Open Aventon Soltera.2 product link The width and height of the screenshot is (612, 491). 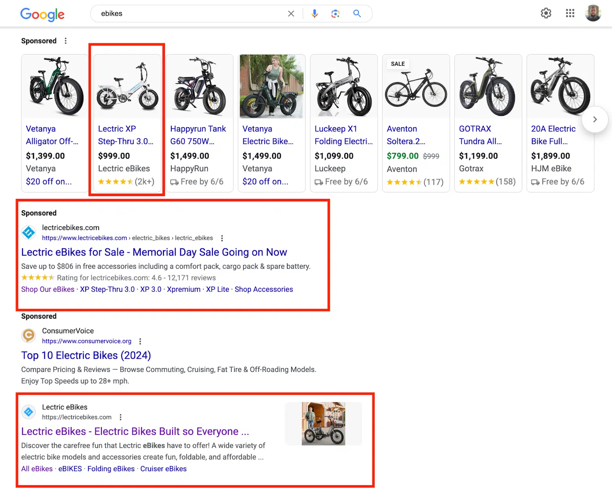[406, 135]
